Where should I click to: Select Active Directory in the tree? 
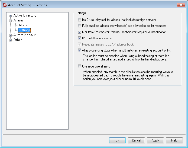(x=25, y=15)
